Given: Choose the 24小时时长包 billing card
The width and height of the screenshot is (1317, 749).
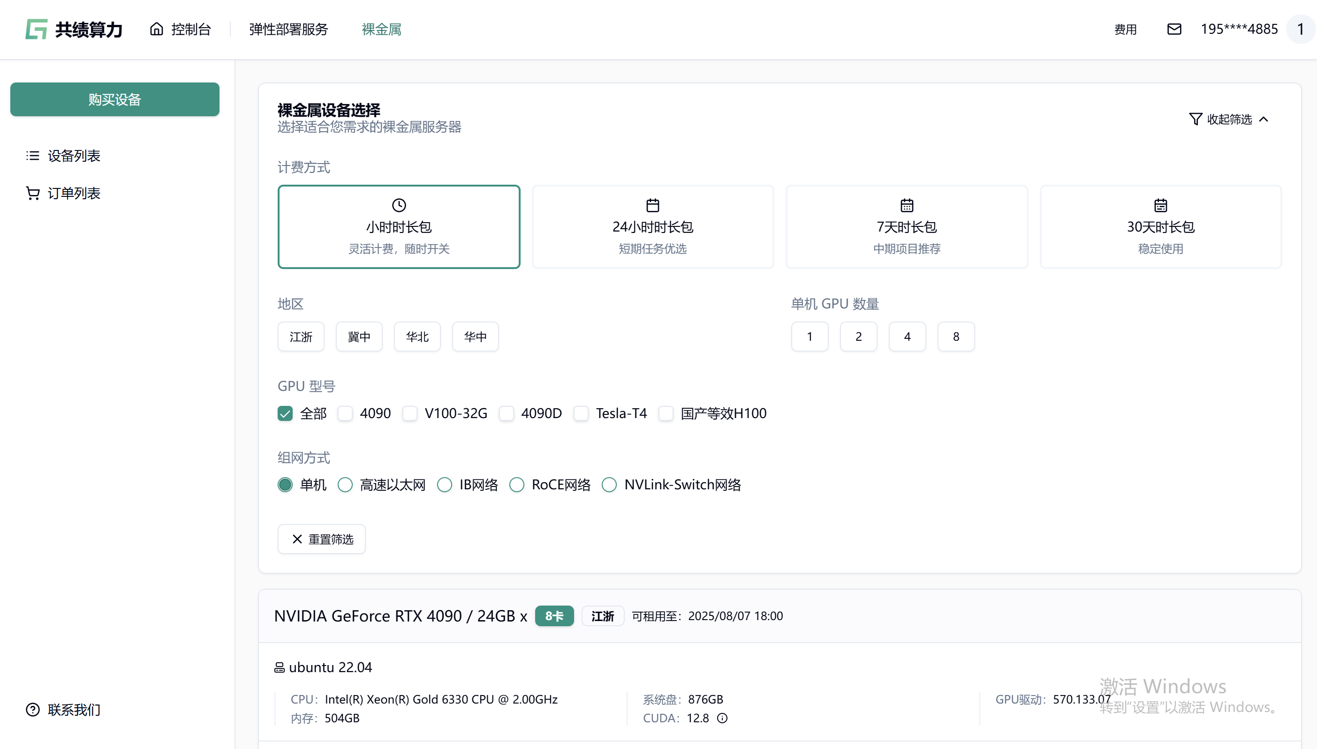Looking at the screenshot, I should [x=652, y=226].
